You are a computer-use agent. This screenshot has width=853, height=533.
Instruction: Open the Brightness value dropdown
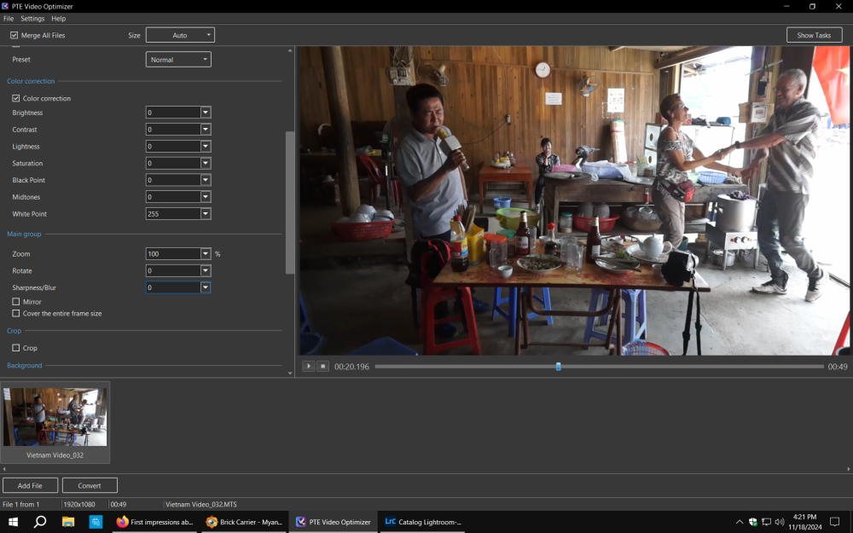[x=206, y=113]
